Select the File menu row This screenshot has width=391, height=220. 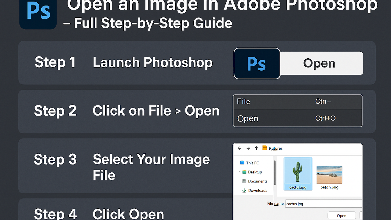point(298,102)
